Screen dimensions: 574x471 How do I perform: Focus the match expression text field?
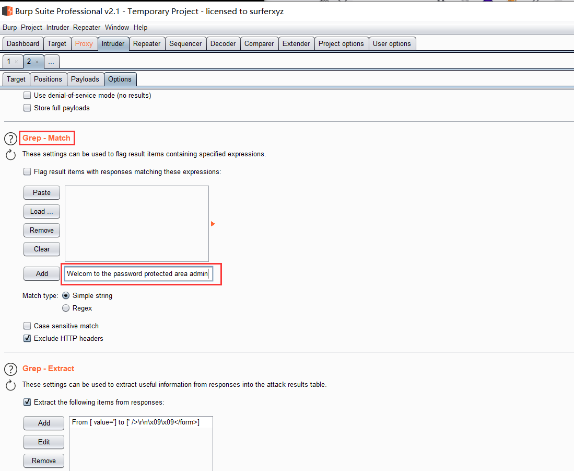(x=138, y=273)
